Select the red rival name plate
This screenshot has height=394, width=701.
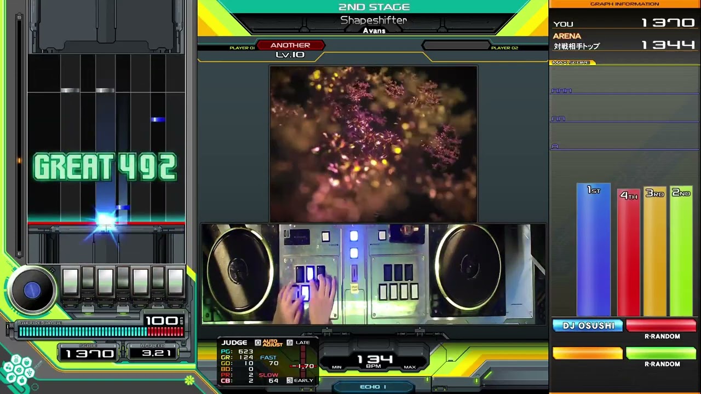(x=661, y=326)
